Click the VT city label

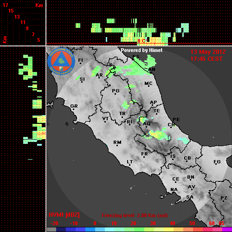(105, 119)
